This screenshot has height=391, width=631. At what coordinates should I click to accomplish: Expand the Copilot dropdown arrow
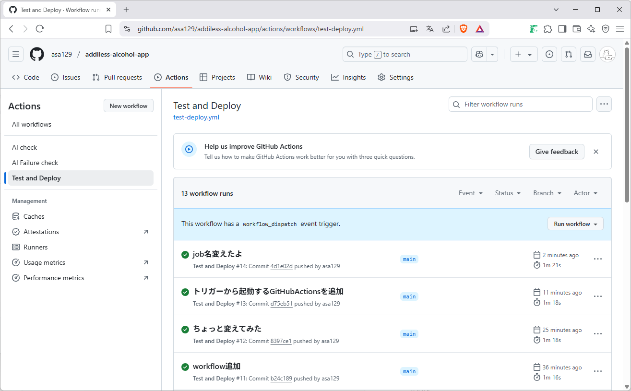tap(492, 54)
